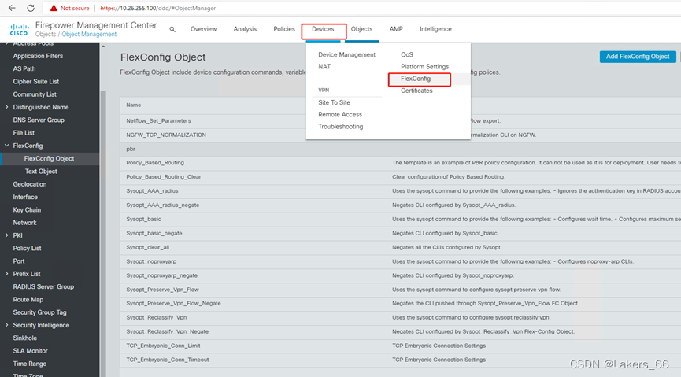Click the Cisco logo
This screenshot has height=377, width=681.
19,30
